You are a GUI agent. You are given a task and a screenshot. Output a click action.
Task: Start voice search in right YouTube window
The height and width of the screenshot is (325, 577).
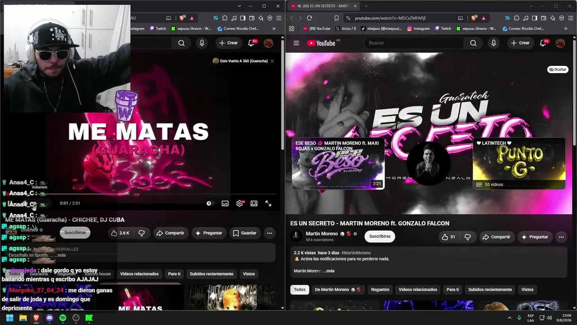494,43
